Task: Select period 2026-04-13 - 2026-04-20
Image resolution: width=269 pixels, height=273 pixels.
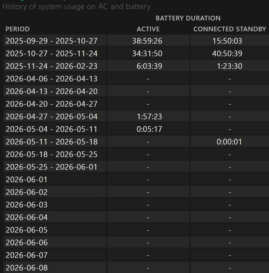Action: click(52, 91)
